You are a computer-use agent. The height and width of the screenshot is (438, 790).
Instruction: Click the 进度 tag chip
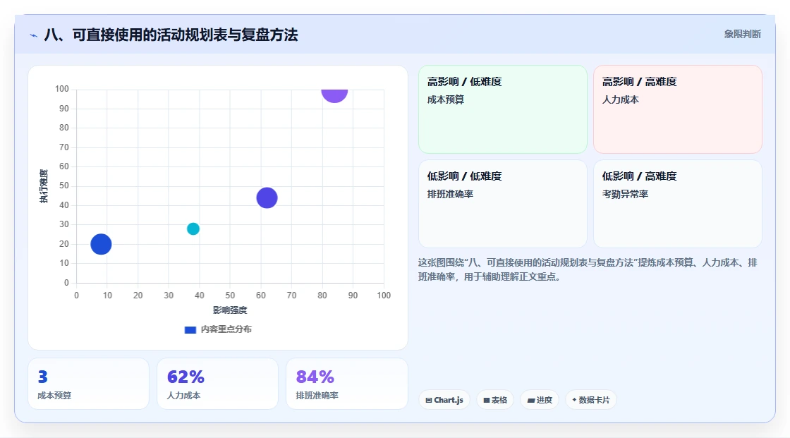point(540,400)
